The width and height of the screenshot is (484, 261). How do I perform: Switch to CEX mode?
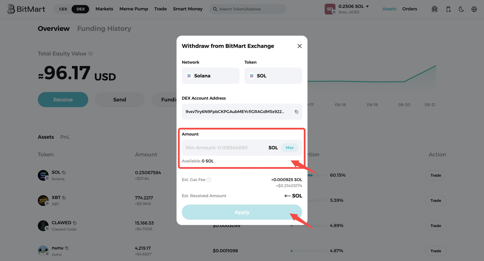63,9
